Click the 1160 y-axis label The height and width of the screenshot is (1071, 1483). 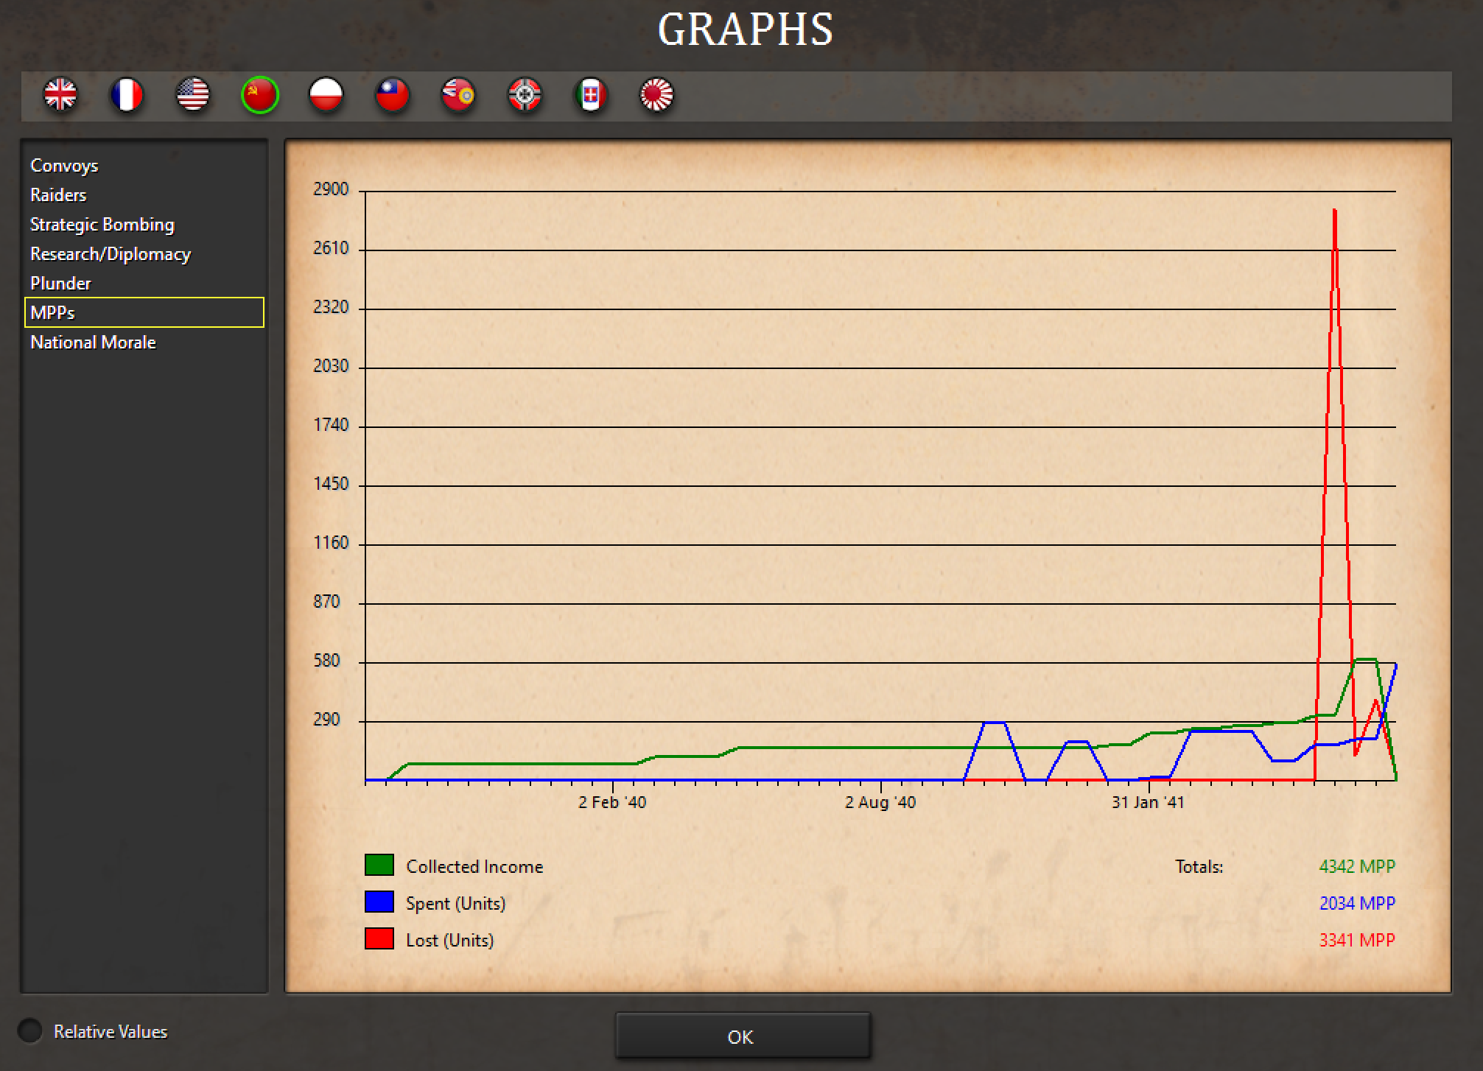click(x=331, y=543)
